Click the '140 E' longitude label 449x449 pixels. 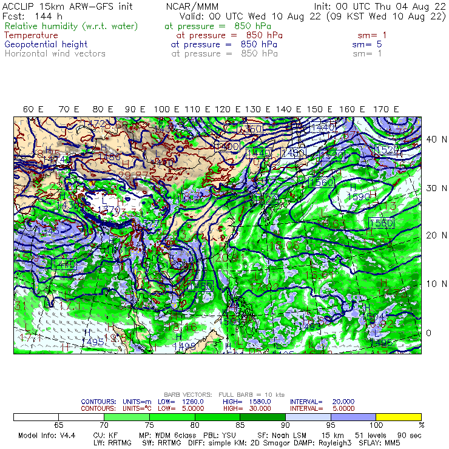288,109
